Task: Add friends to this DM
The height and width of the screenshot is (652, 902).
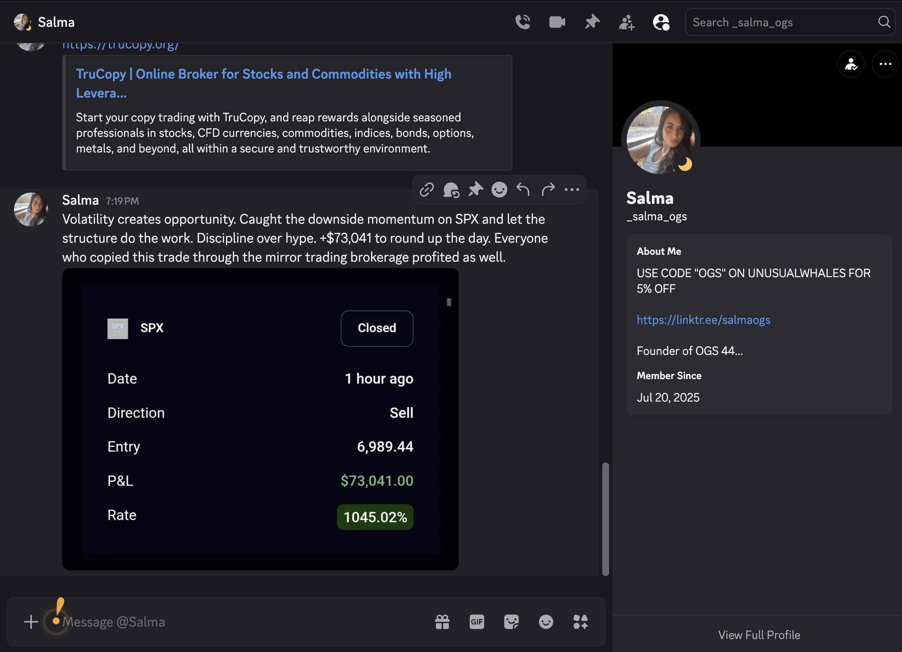Action: coord(626,22)
